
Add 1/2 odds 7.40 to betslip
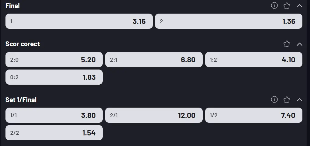click(x=253, y=115)
